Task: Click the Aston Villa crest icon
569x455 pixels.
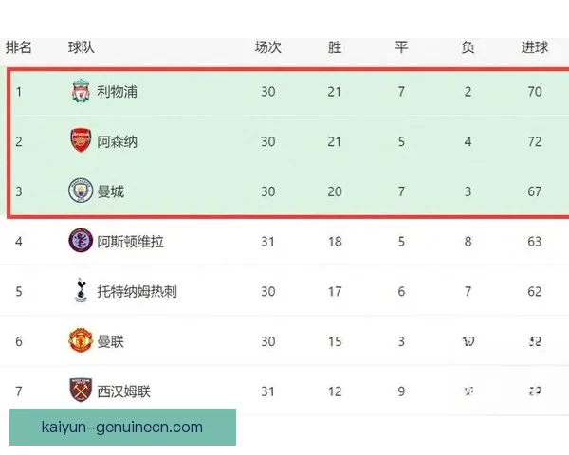Action: [80, 241]
